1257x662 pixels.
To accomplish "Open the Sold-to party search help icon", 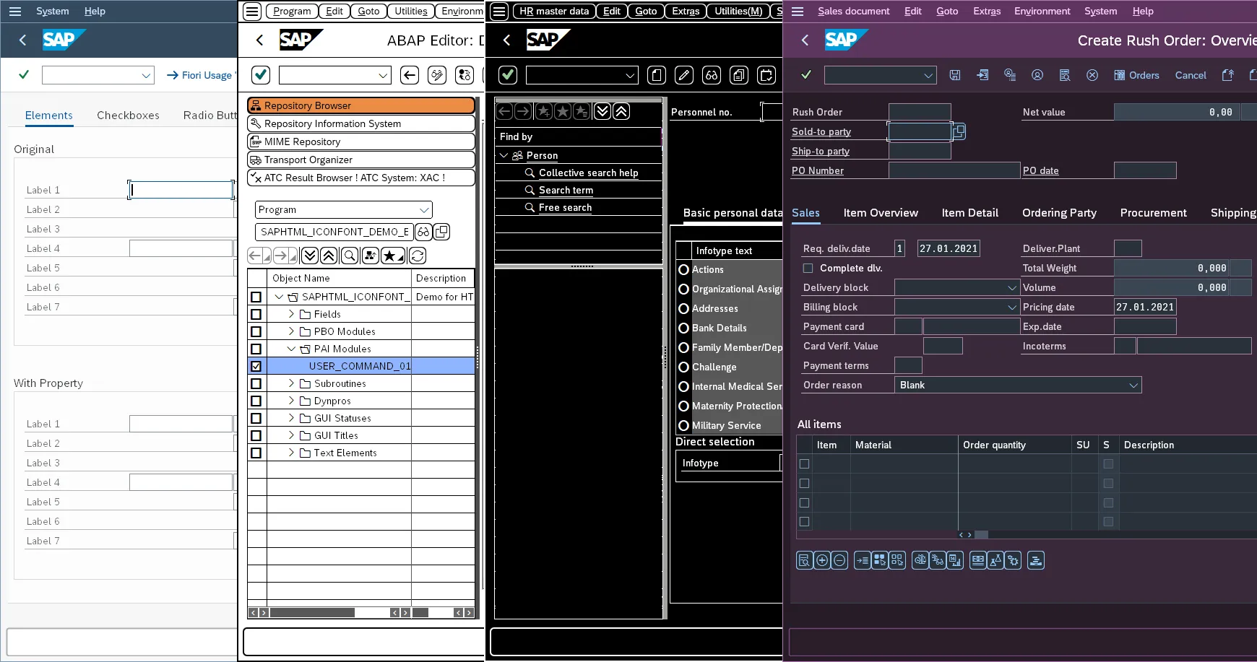I will click(x=959, y=131).
